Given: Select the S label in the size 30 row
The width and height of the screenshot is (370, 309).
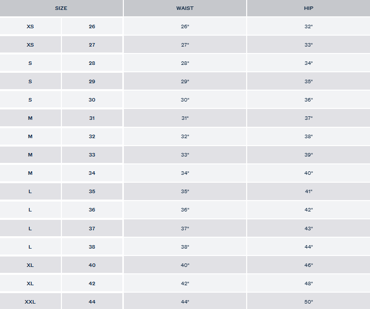Looking at the screenshot, I should tap(30, 100).
